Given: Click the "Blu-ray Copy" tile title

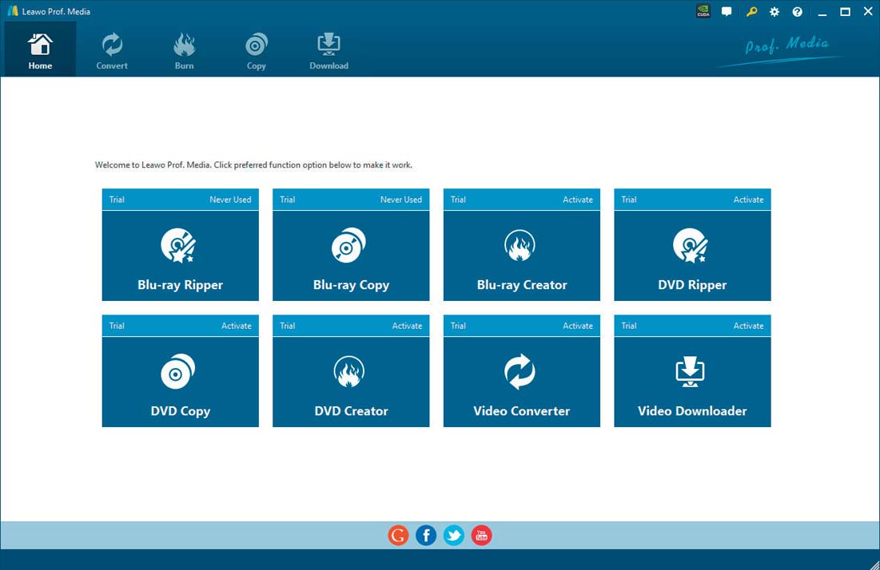Looking at the screenshot, I should click(351, 285).
